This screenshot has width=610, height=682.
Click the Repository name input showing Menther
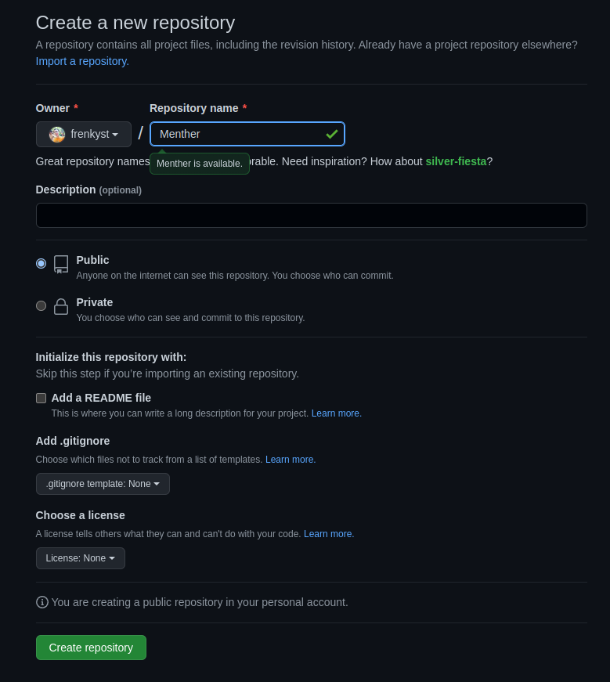tap(235, 133)
